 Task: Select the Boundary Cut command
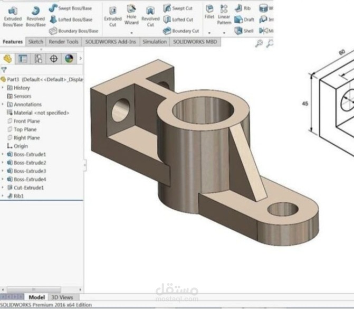tap(181, 31)
